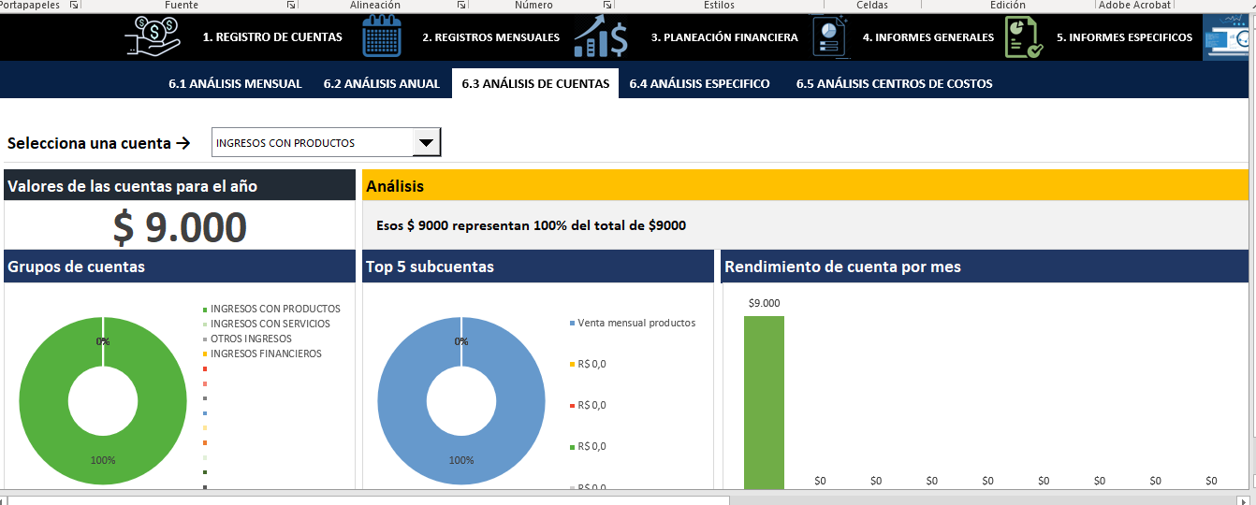Go to 2. Registros Mensuales
The height and width of the screenshot is (505, 1256).
490,37
